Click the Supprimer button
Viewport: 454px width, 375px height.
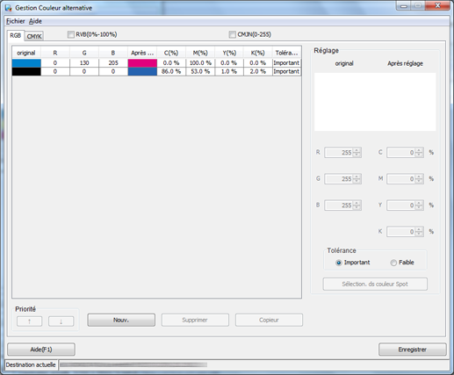(195, 320)
